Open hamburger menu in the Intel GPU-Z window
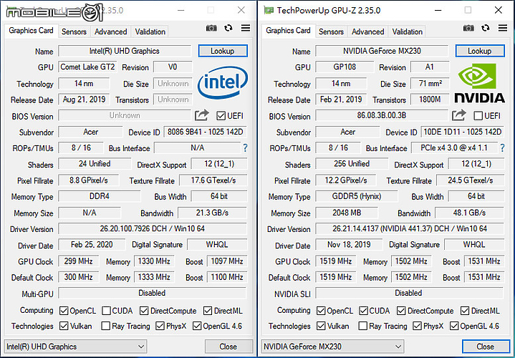Screen dimensions: 515x358 point(246,28)
